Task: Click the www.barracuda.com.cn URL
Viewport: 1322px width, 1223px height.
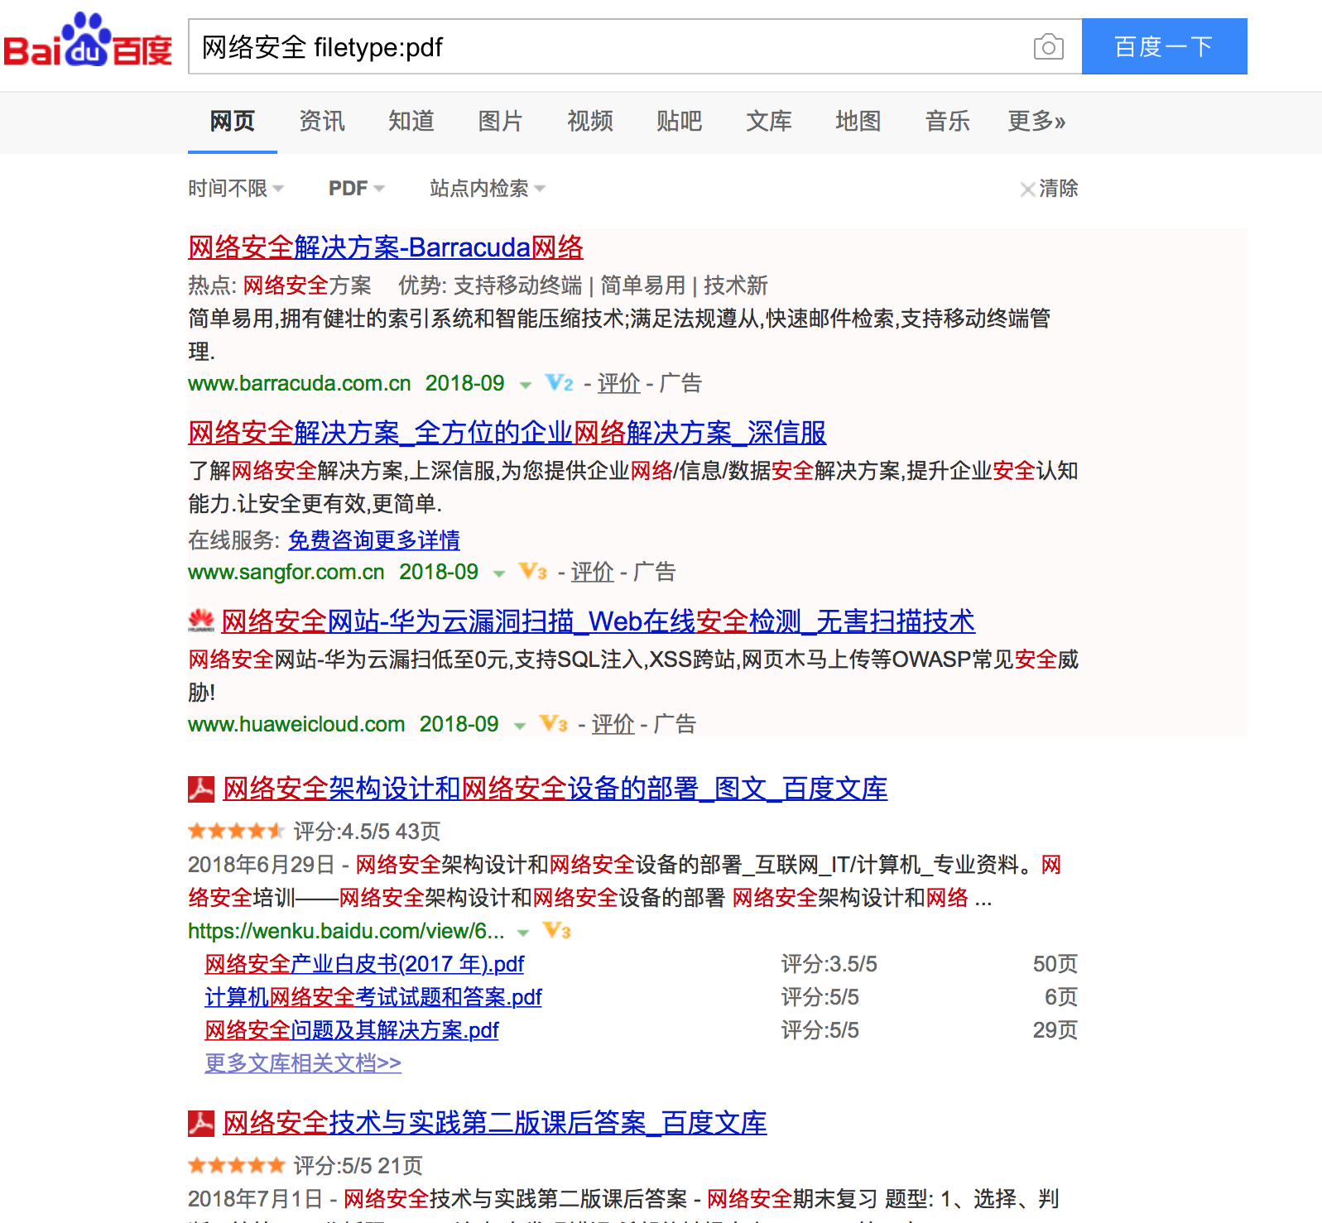Action: pos(300,383)
